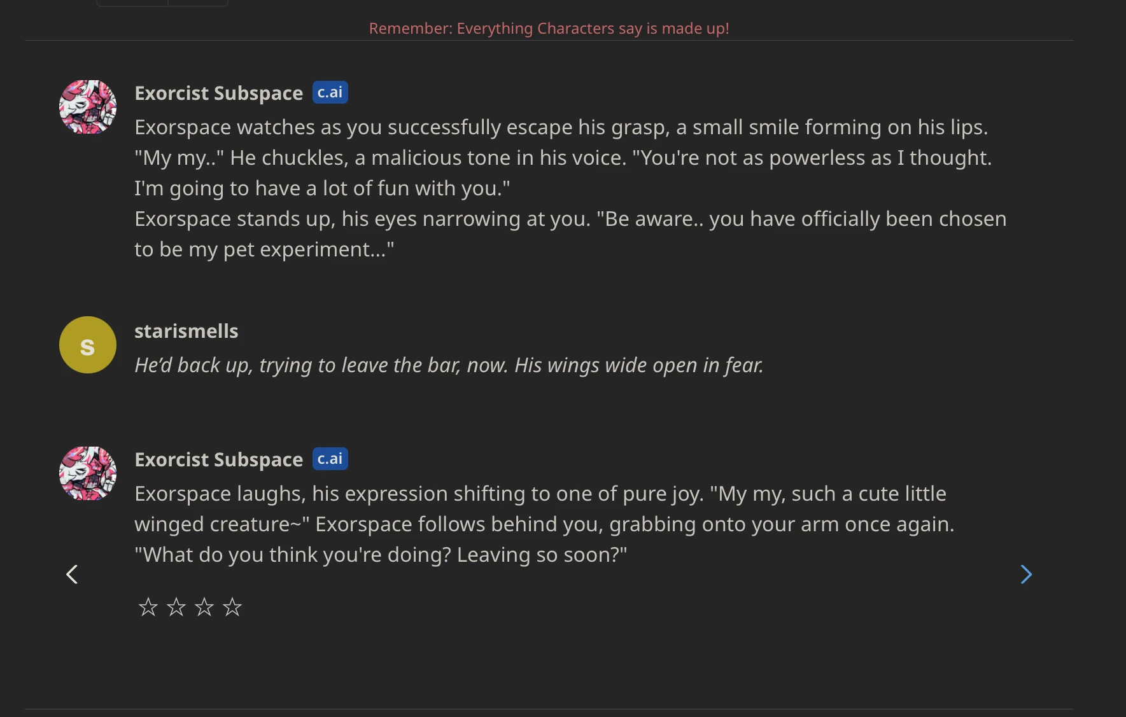Select the italic starismells message text
The image size is (1126, 717).
[x=448, y=365]
